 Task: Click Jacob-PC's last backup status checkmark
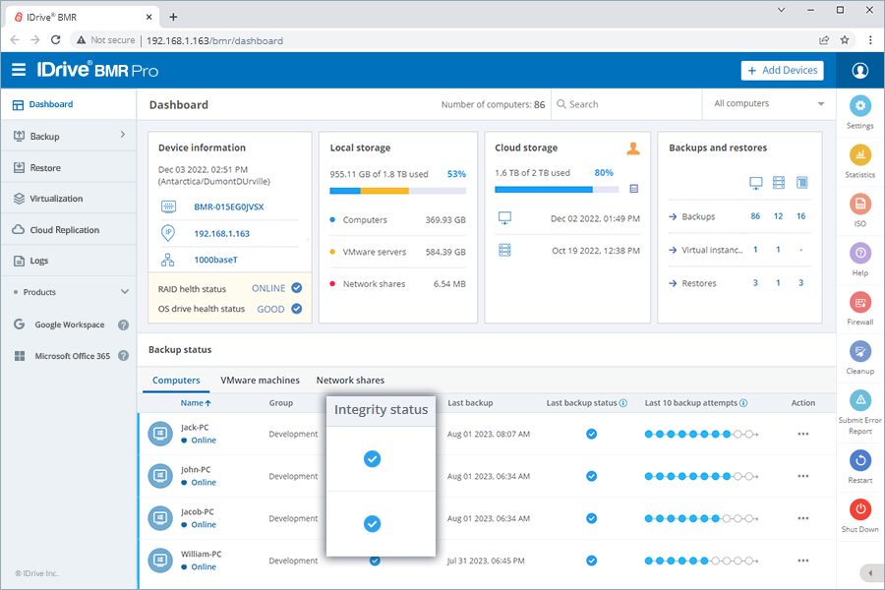pos(592,518)
